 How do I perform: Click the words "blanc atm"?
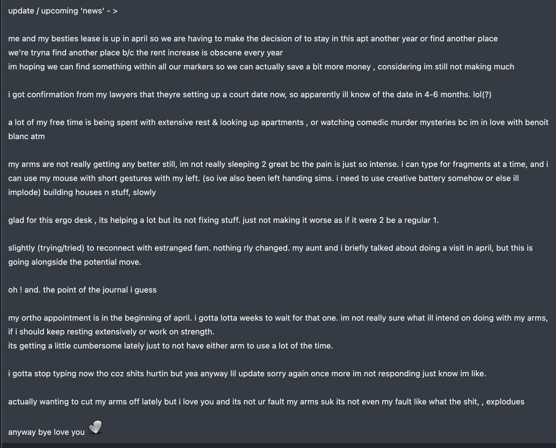(26, 137)
